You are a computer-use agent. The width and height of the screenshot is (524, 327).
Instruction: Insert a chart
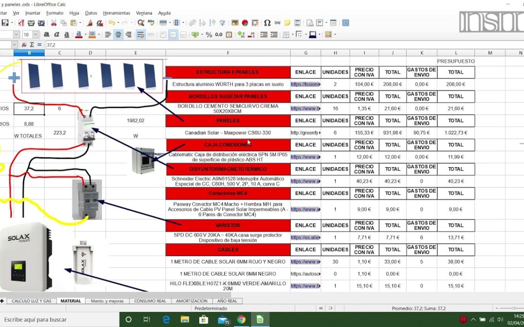[x=245, y=23]
